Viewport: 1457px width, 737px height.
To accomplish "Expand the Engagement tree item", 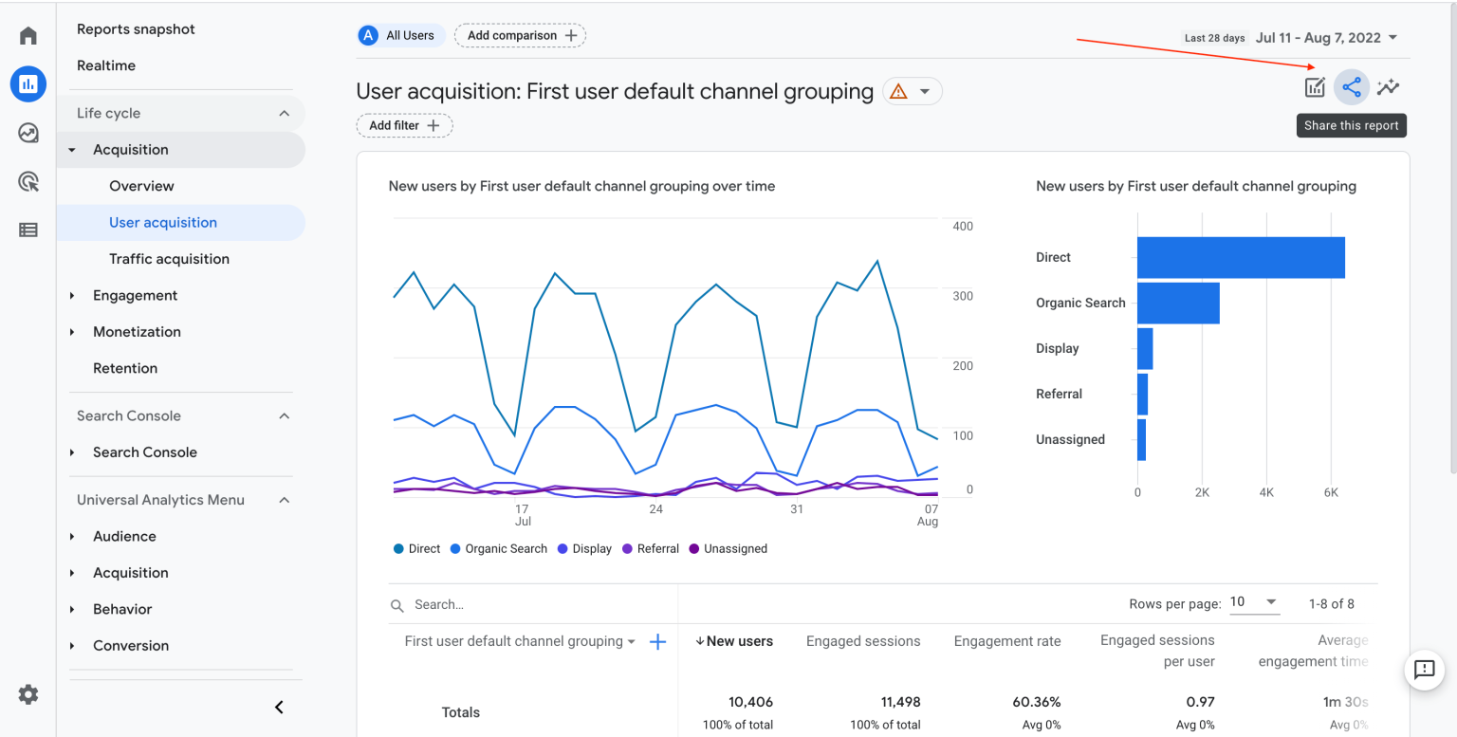I will [72, 296].
